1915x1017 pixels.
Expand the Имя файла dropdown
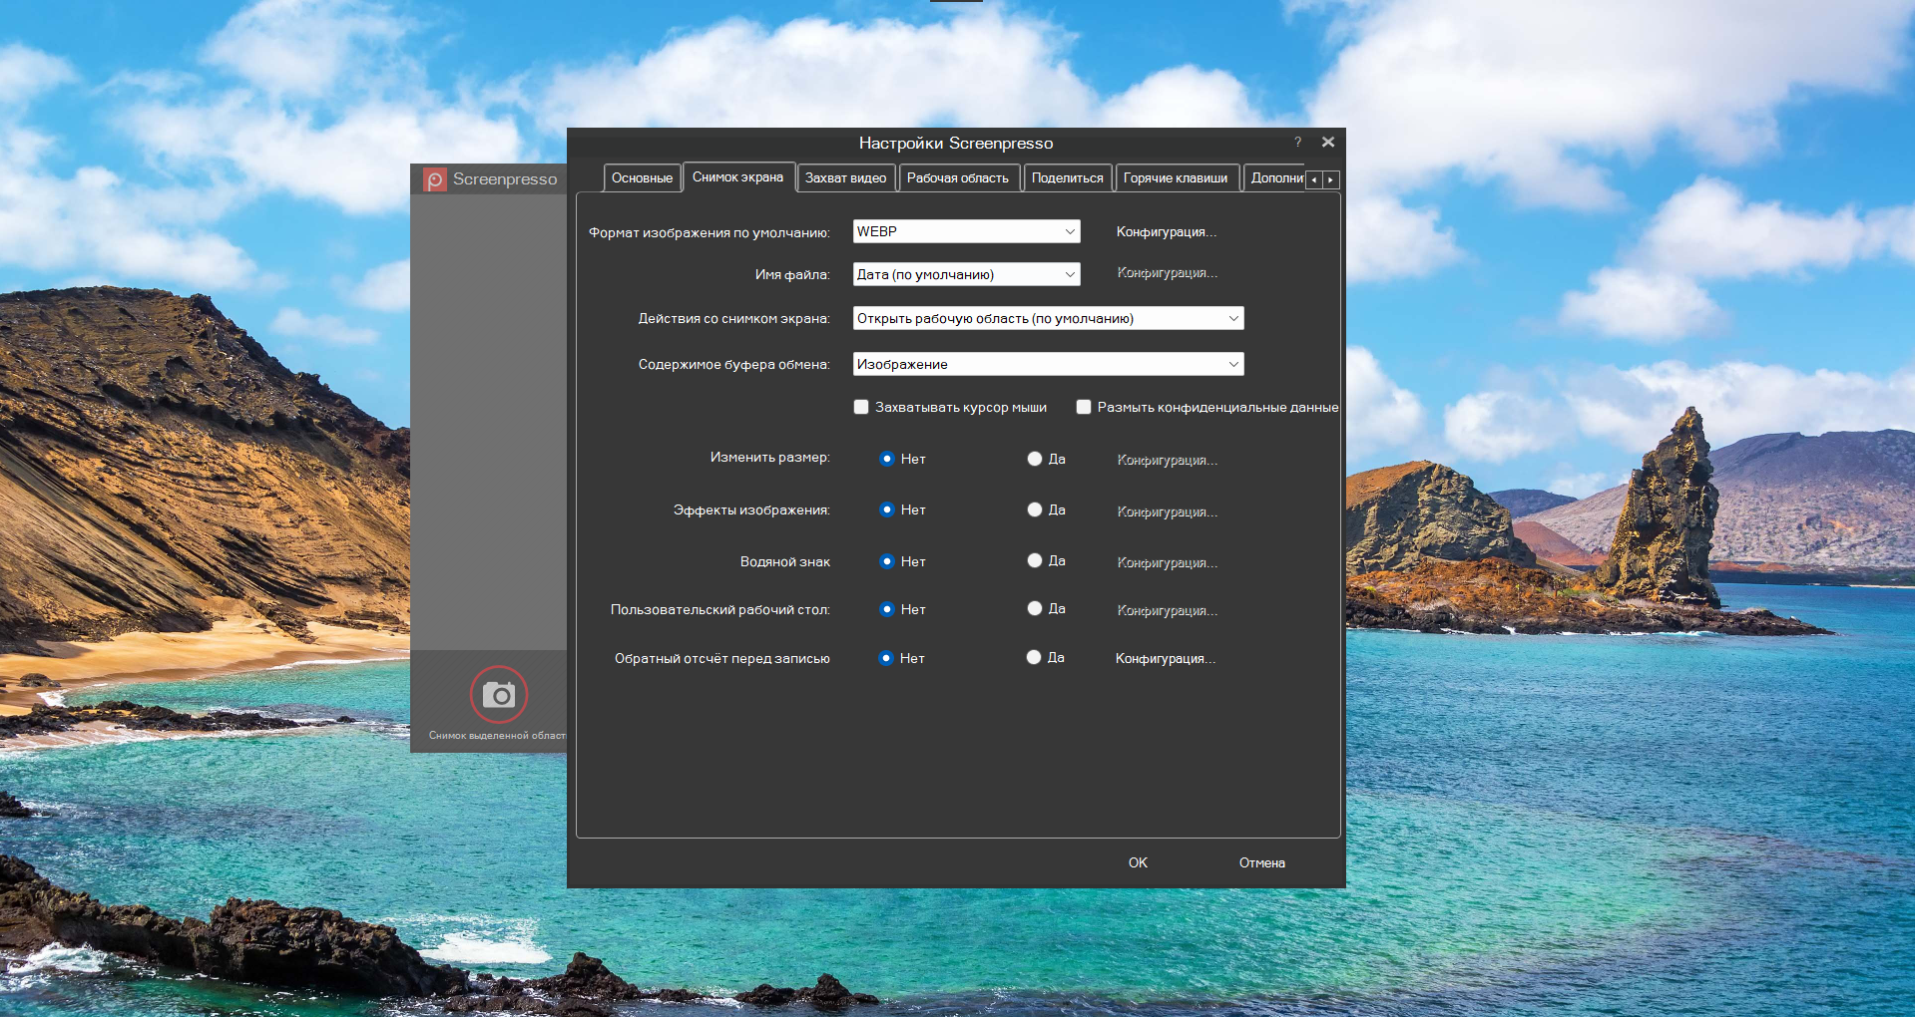pyautogui.click(x=966, y=274)
